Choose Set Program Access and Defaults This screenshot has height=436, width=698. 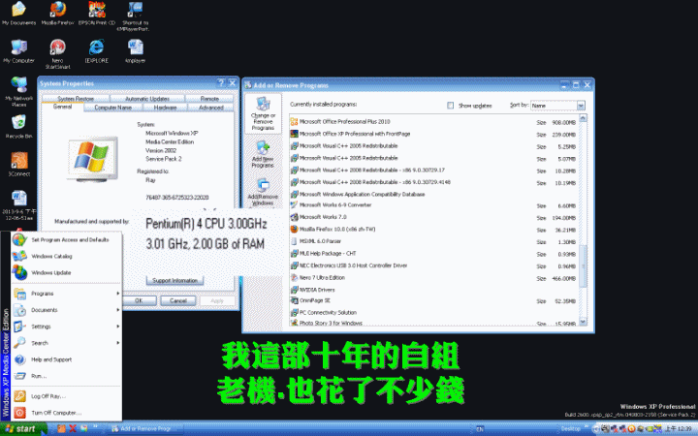point(66,240)
